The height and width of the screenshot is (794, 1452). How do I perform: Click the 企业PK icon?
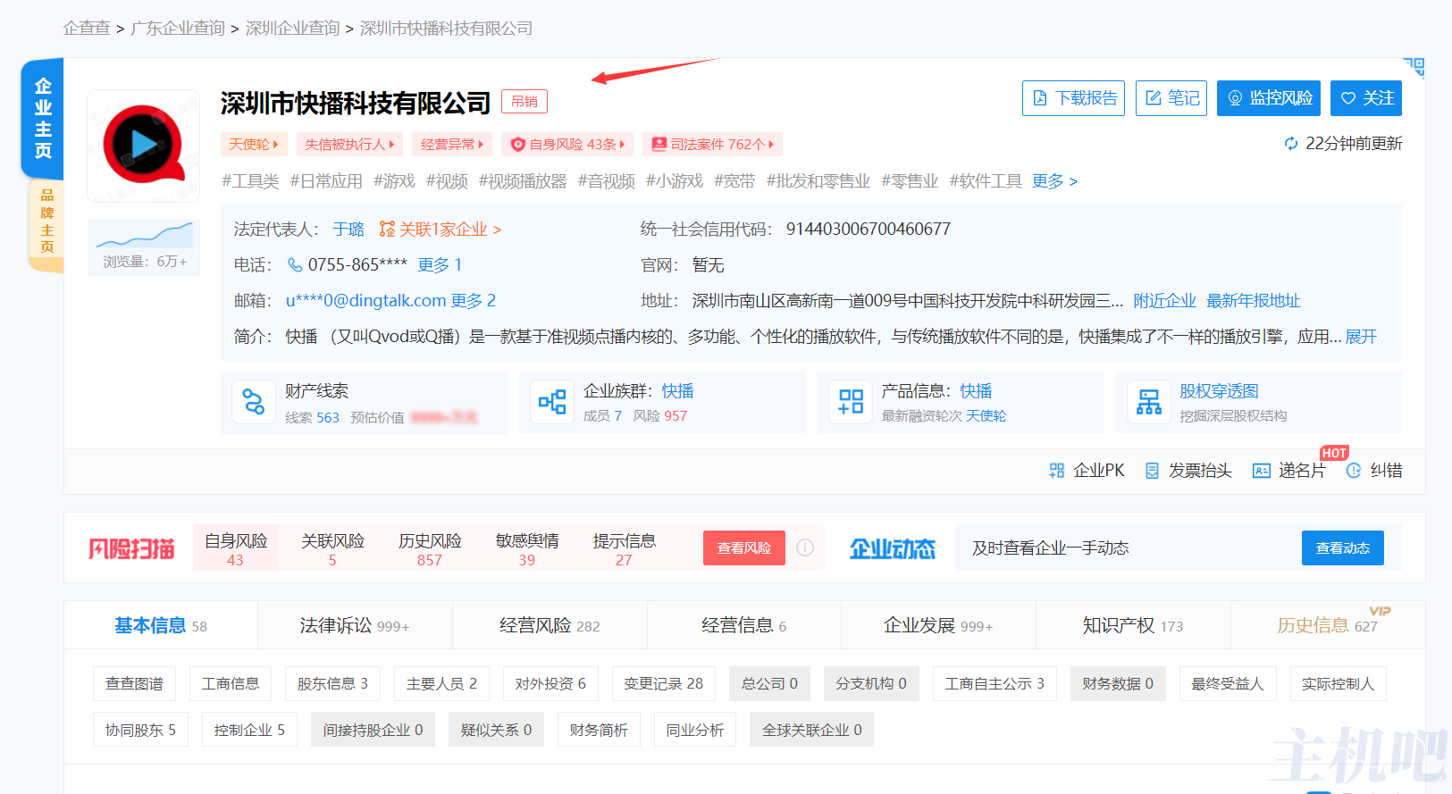coord(1057,471)
